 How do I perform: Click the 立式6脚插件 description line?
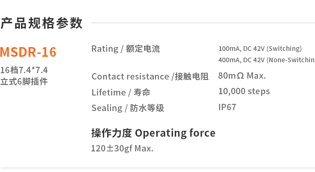coord(24,82)
